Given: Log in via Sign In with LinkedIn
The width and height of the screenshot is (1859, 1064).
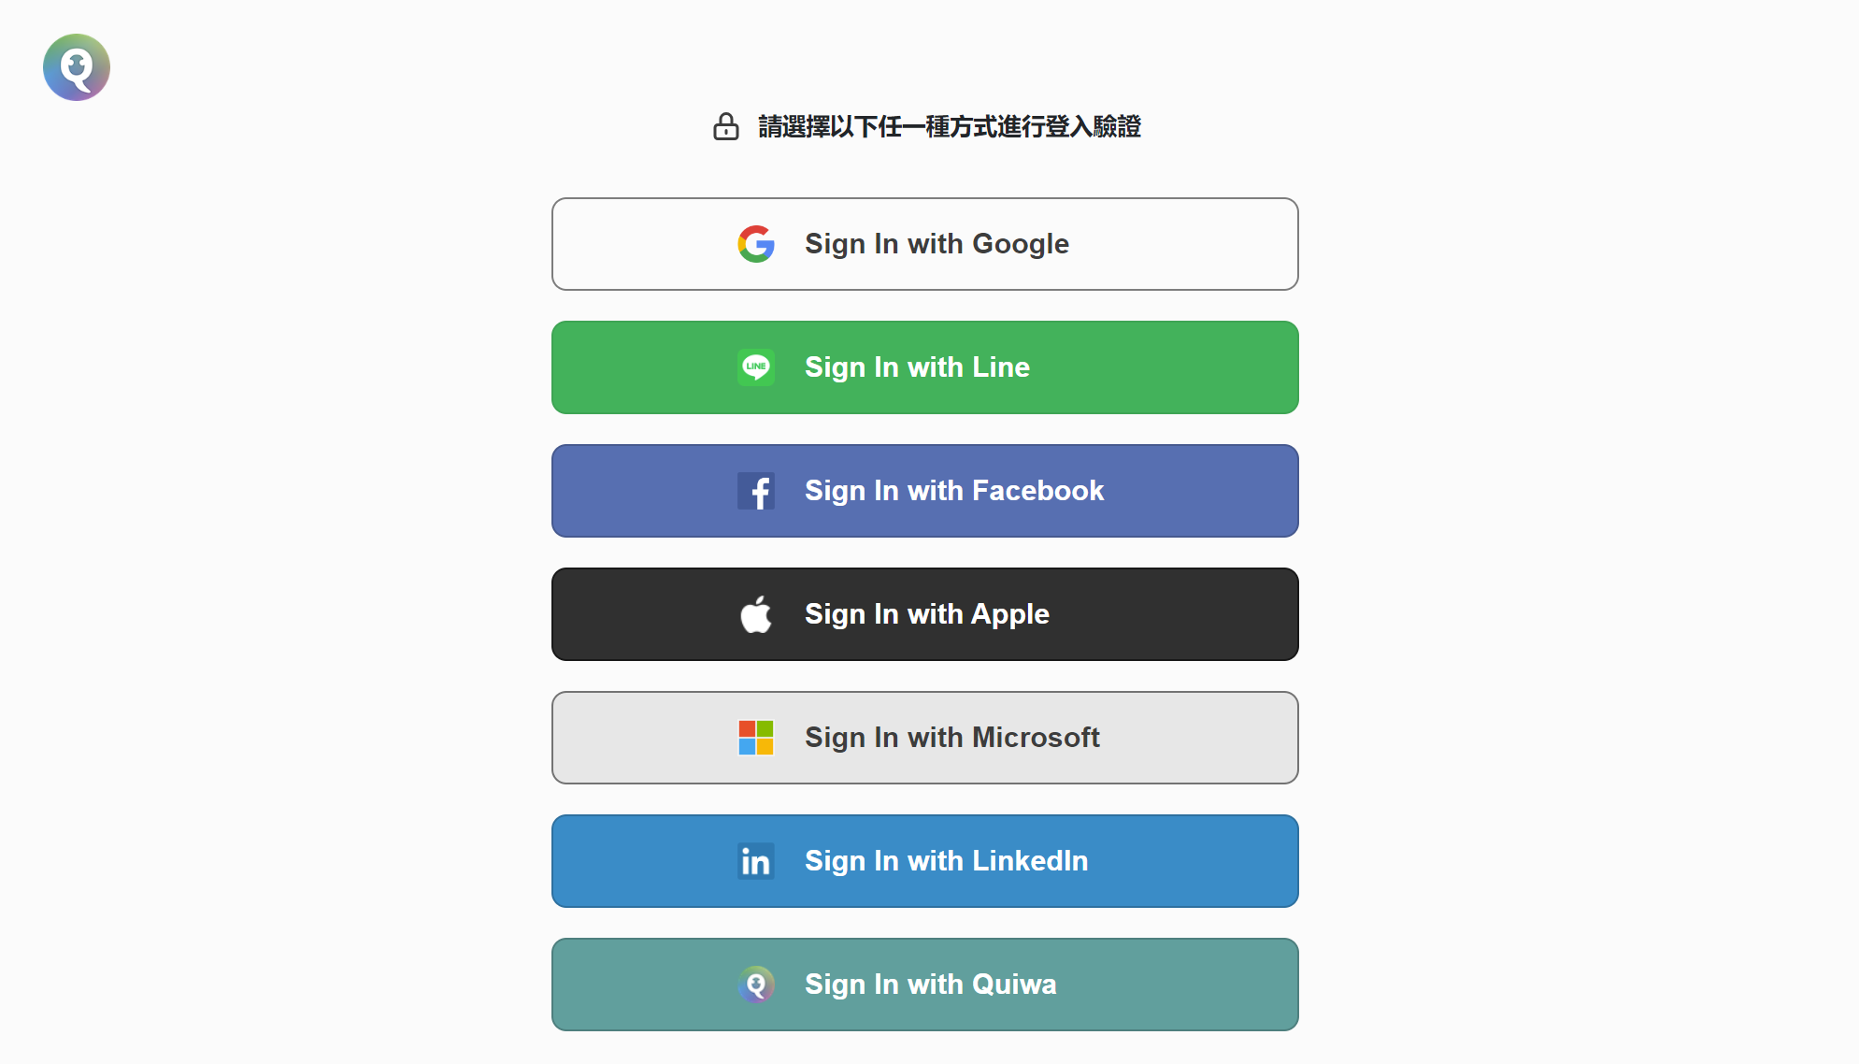Looking at the screenshot, I should coord(925,861).
